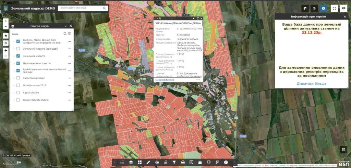This screenshot has width=351, height=168.
Task: Open the attribute table icon at bottom right
Action: point(343,150)
